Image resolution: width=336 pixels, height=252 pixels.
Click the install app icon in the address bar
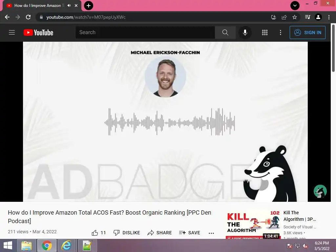tap(273, 17)
